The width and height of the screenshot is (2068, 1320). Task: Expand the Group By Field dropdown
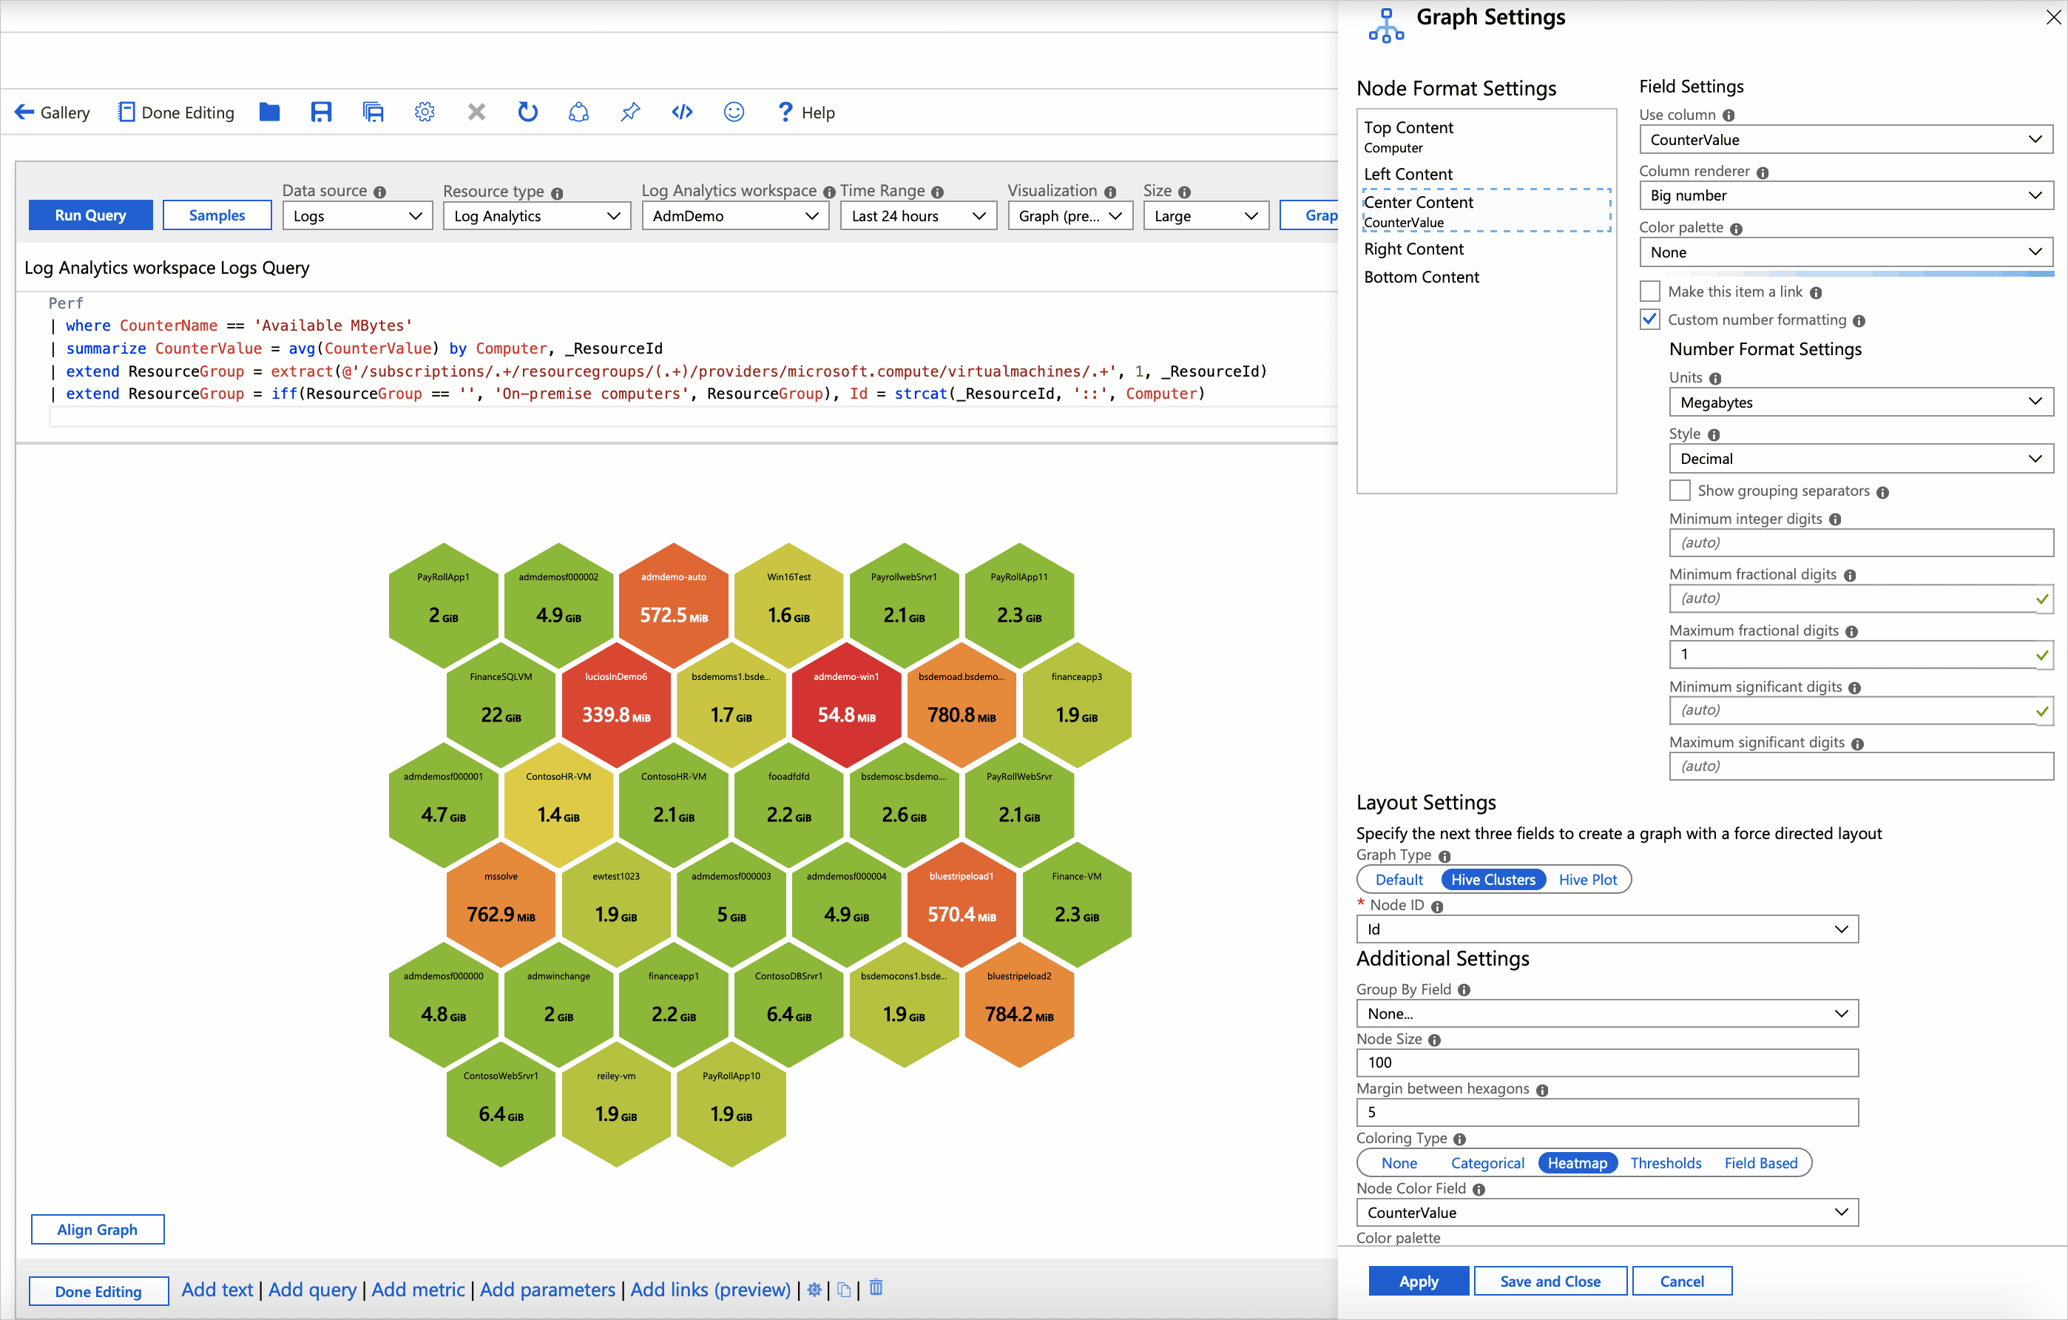coord(1606,1013)
